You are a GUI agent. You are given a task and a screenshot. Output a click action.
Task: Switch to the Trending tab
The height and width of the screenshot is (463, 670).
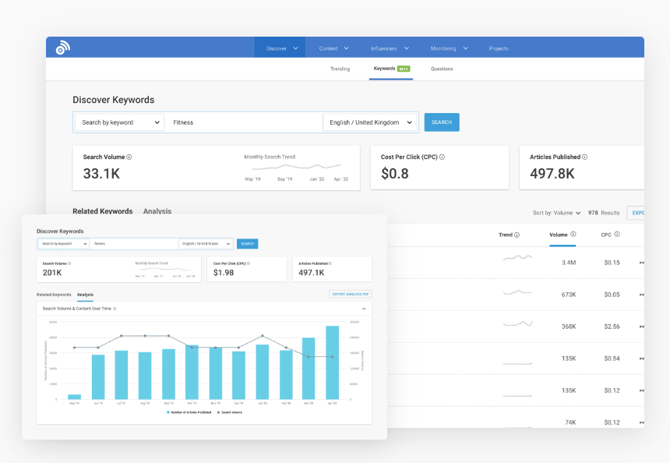click(x=340, y=69)
